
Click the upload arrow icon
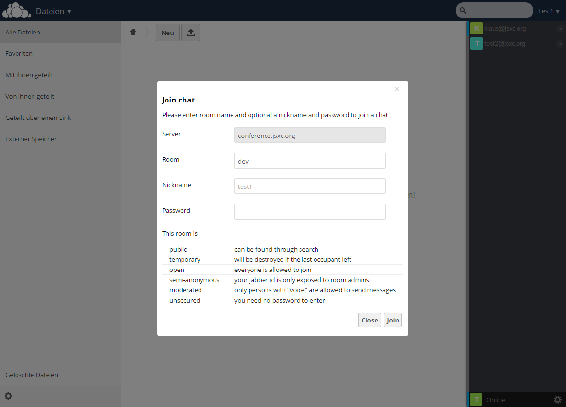coord(191,33)
